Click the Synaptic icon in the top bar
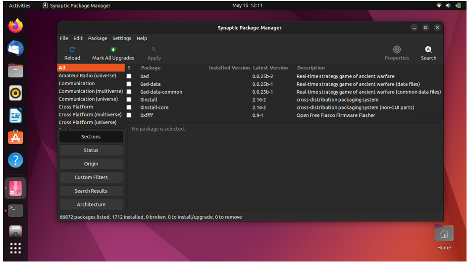The width and height of the screenshot is (469, 262). click(45, 5)
